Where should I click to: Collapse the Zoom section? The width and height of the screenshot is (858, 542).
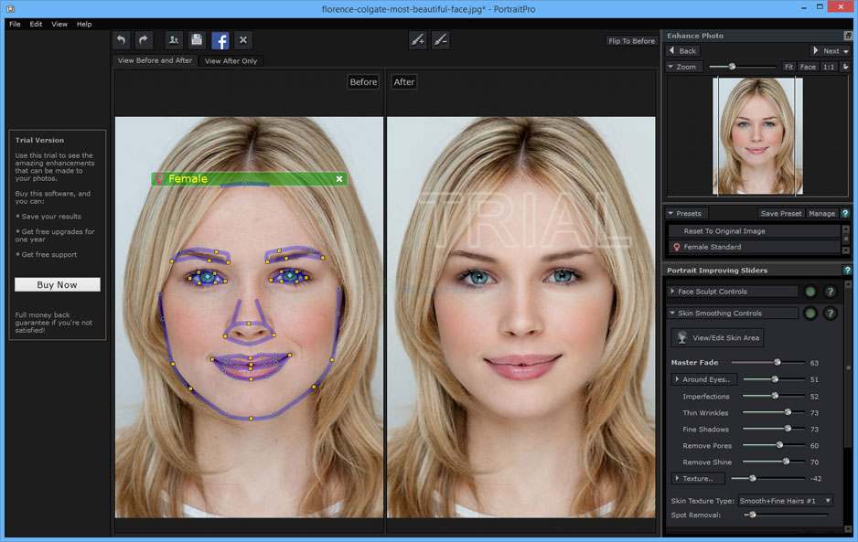(x=670, y=66)
